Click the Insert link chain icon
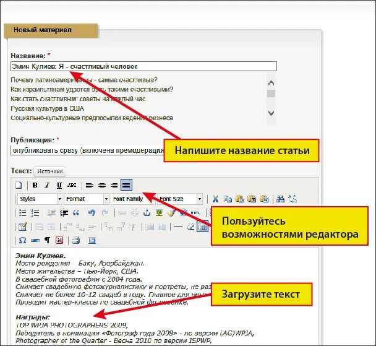This screenshot has width=376, height=346. click(x=122, y=213)
